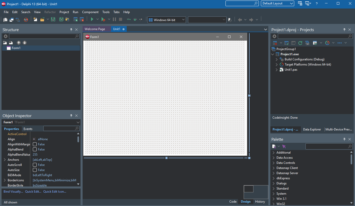Click the Refresh icon in Projects panel
The height and width of the screenshot is (206, 355).
300,43
